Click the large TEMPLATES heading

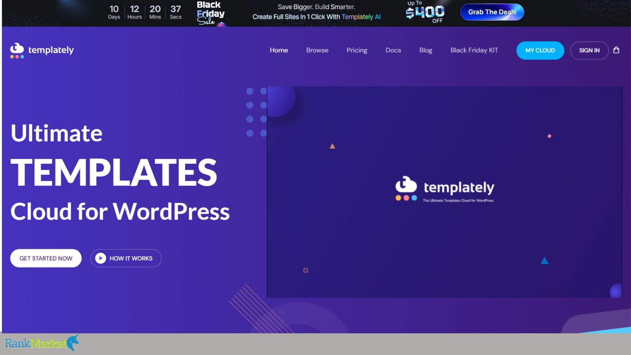click(114, 172)
